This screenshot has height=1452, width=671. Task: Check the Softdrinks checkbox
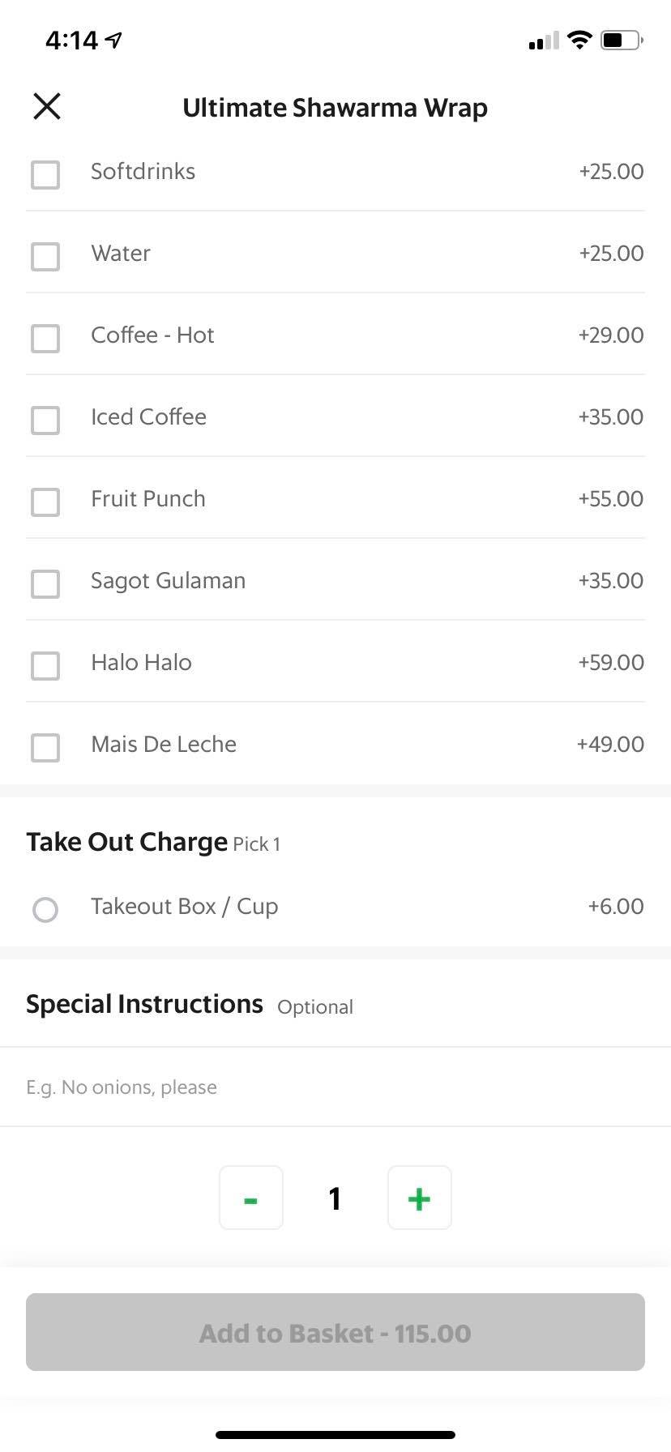click(x=45, y=174)
